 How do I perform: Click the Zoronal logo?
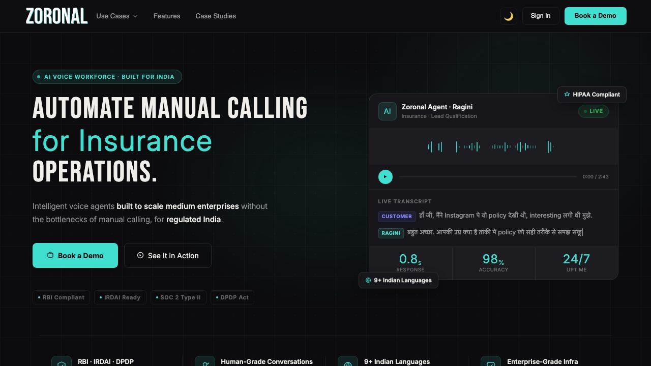pyautogui.click(x=56, y=16)
